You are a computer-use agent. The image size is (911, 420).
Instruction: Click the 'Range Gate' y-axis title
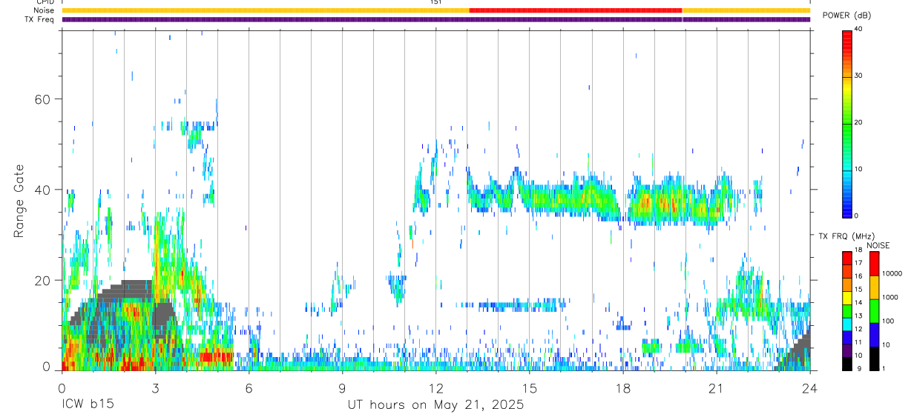[x=19, y=200]
